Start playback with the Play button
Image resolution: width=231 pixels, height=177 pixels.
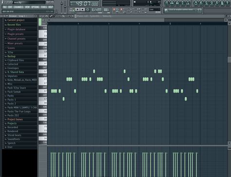77,10
